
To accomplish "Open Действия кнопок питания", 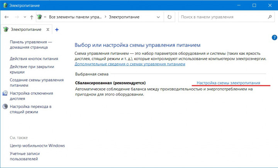I will [x=34, y=59].
